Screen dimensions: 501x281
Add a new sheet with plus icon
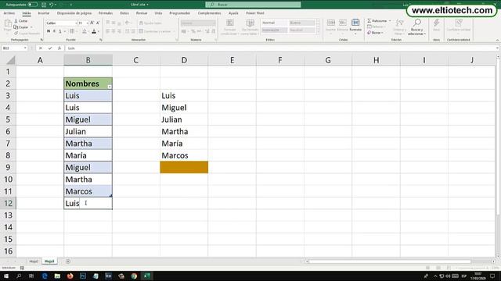click(x=68, y=261)
